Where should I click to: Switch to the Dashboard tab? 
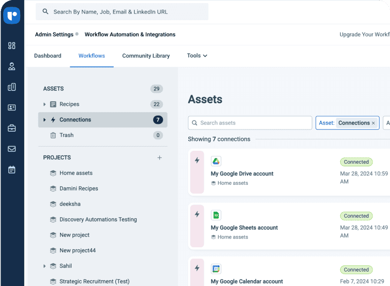tap(48, 56)
